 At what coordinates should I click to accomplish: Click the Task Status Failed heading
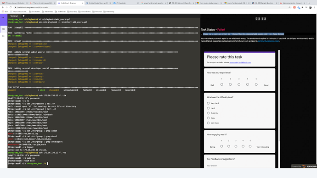[213, 29]
